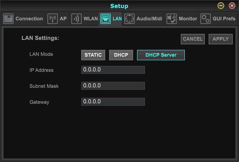Select DHCP as the LAN mode
The image size is (239, 162).
click(121, 55)
